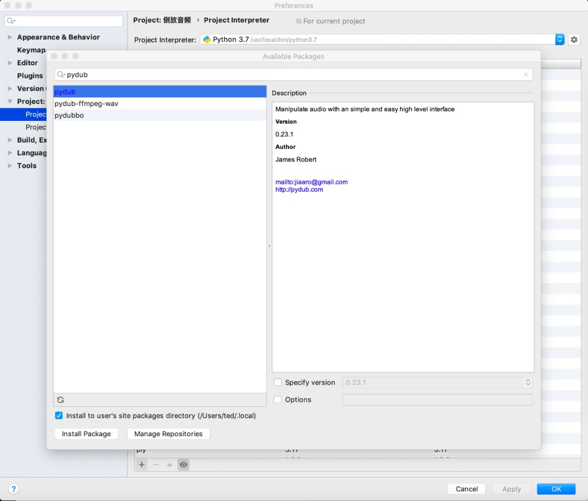Viewport: 588px width, 501px height.
Task: Click the magnifier icon in Available Packages search
Action: pyautogui.click(x=61, y=75)
